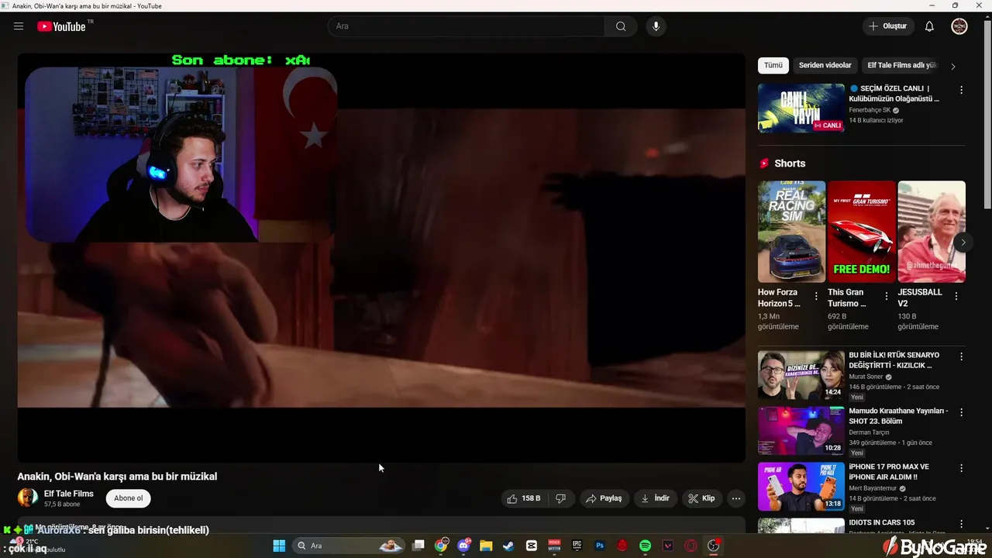The image size is (992, 558).
Task: Open the IDIOTS IN CARS 105 title
Action: (x=882, y=522)
